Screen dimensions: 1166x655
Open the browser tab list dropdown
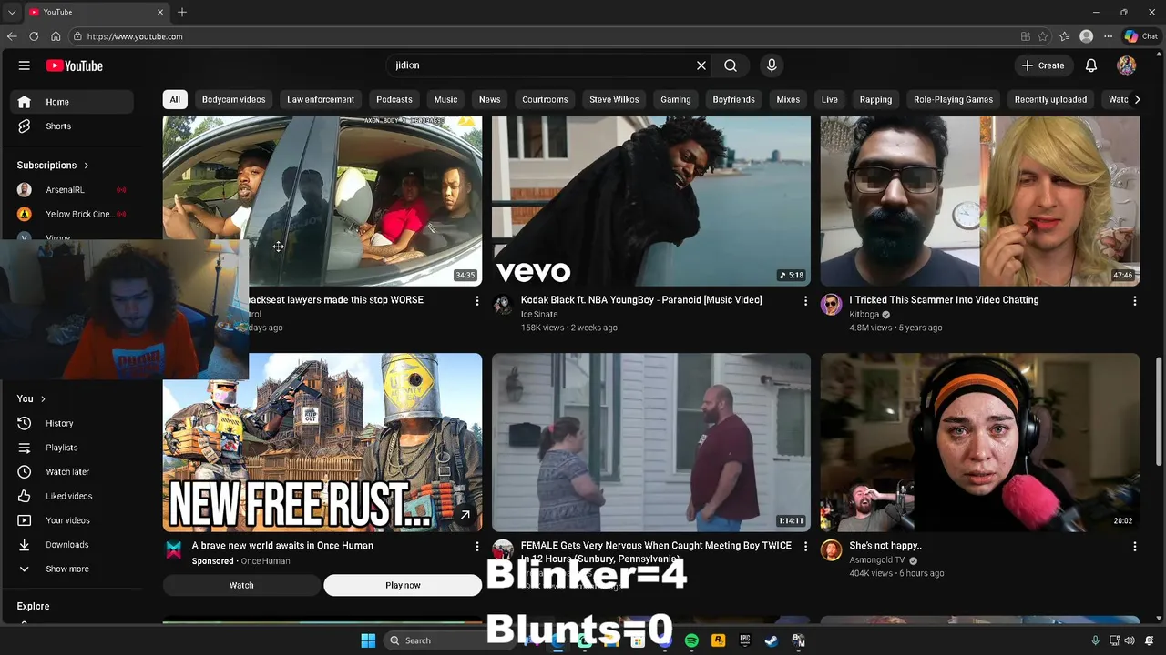(11, 12)
